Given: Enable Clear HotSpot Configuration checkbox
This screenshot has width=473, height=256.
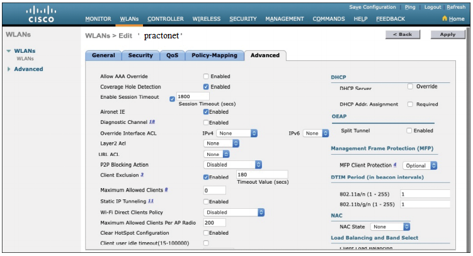Looking at the screenshot, I should (x=206, y=233).
